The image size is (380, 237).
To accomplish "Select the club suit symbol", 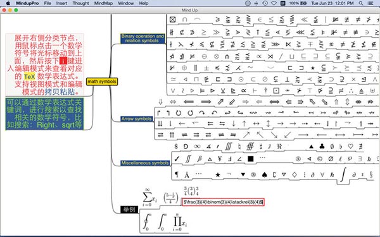I will (322, 147).
